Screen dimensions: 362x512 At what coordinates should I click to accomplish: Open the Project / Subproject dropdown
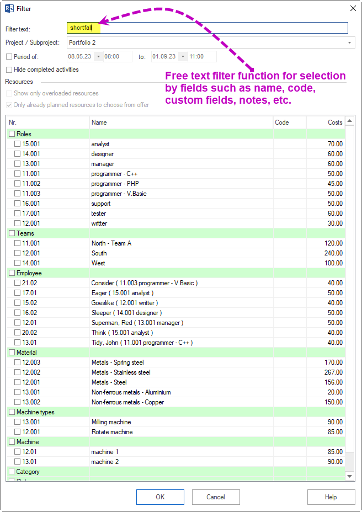tap(350, 43)
